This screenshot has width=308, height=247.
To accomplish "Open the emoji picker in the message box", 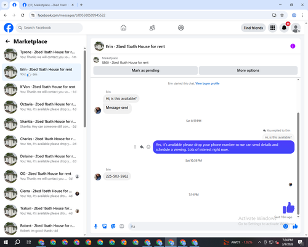I will click(x=285, y=227).
